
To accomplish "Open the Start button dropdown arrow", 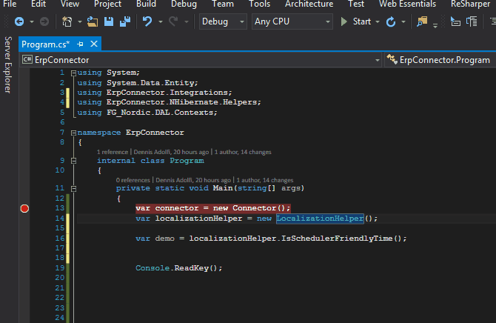I will (x=378, y=21).
